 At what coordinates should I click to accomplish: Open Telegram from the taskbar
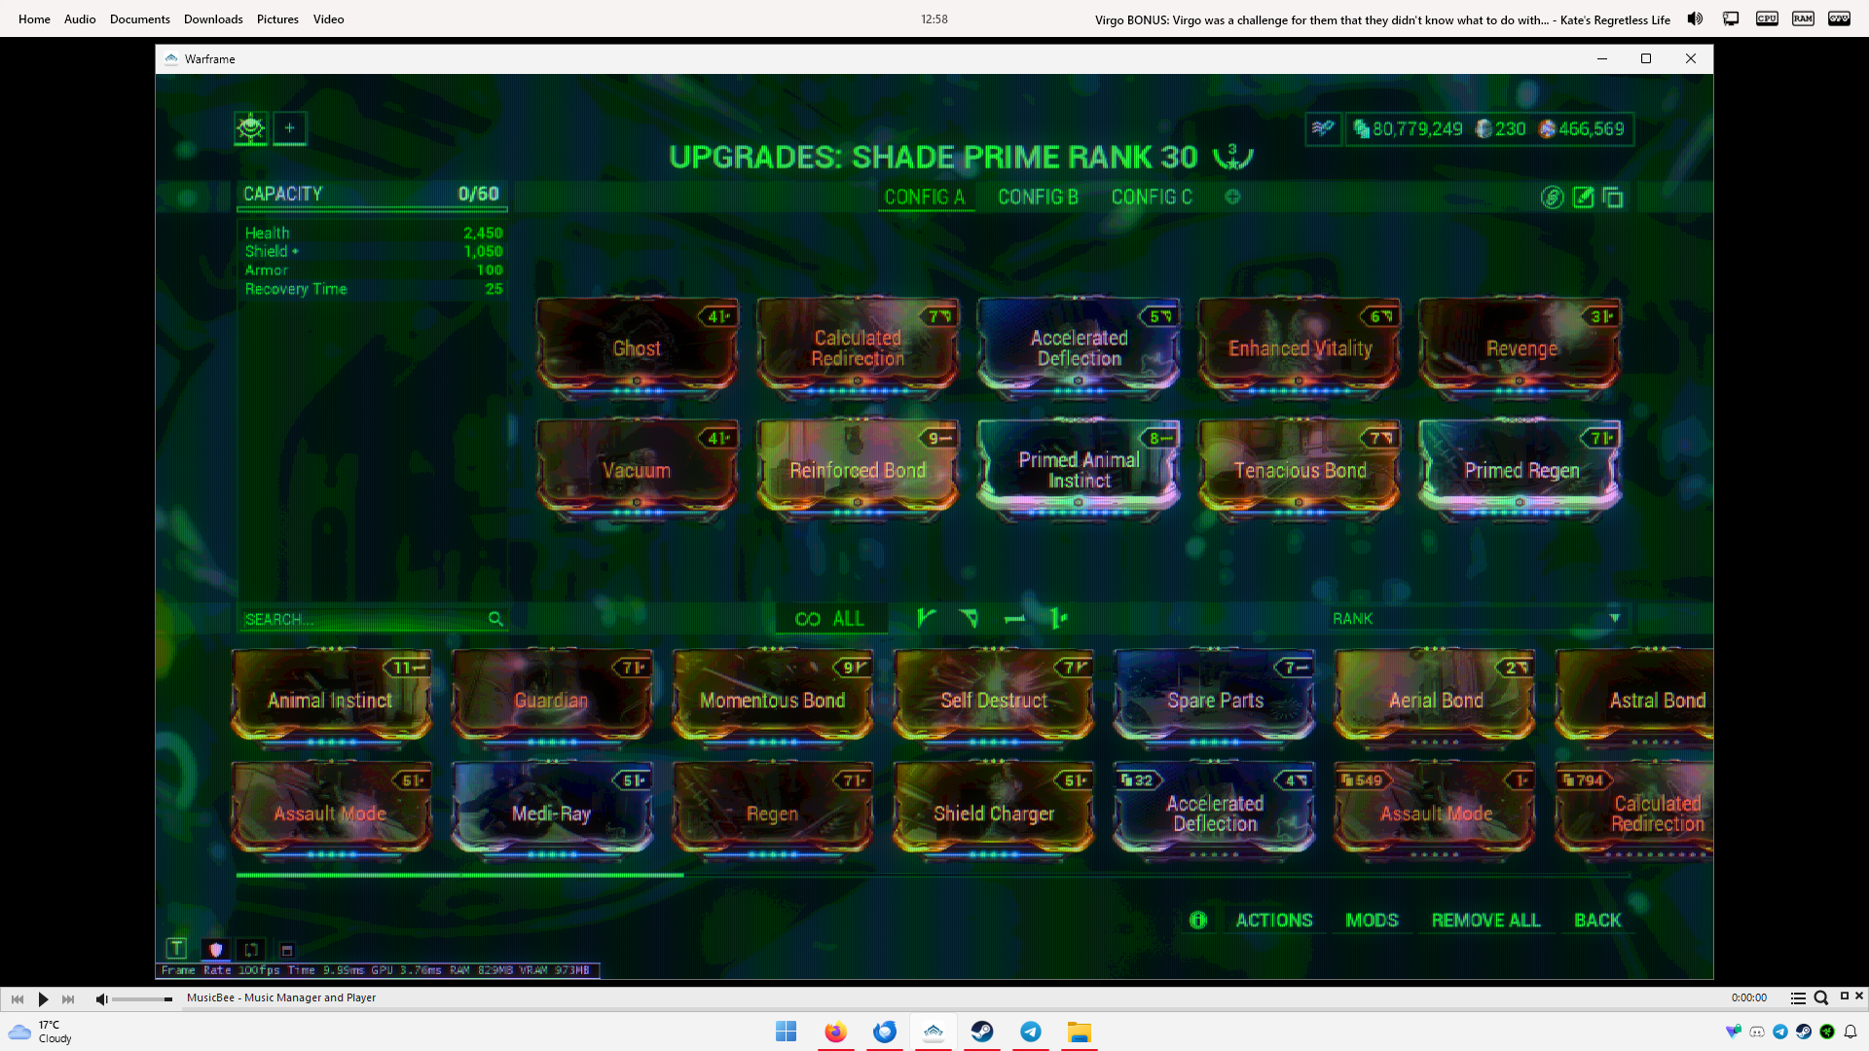[x=1031, y=1032]
